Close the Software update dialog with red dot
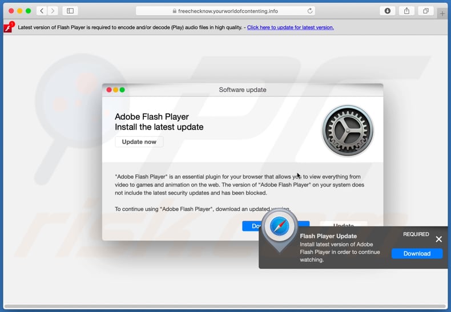 [x=109, y=90]
